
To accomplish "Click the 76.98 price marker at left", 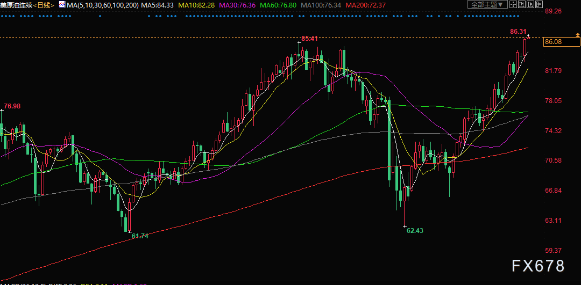I will pos(12,106).
